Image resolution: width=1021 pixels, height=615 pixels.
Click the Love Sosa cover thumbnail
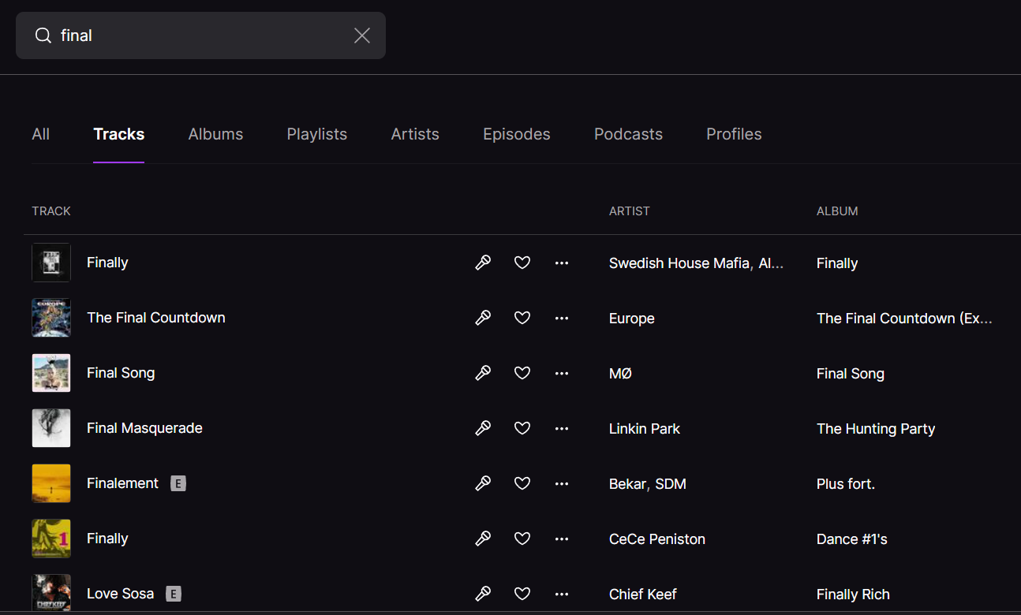(51, 594)
